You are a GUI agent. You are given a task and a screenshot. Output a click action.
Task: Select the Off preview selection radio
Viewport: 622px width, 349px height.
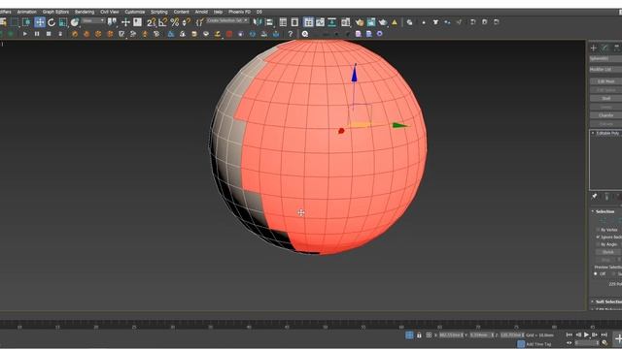[596, 273]
